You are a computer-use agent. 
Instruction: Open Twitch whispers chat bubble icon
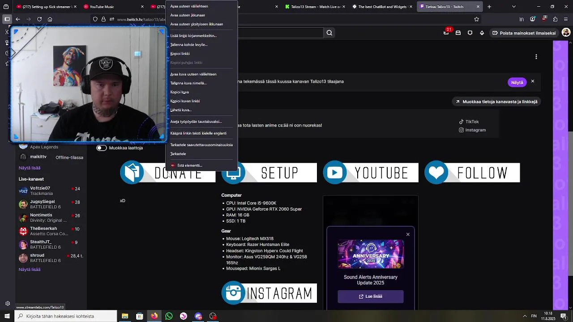[x=470, y=33]
